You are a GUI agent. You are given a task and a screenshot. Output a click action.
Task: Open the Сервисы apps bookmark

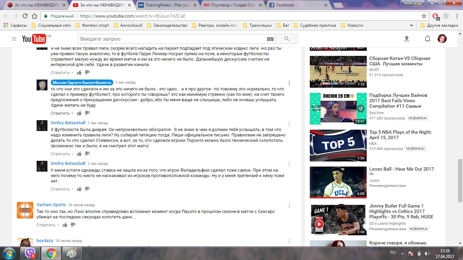click(x=15, y=25)
